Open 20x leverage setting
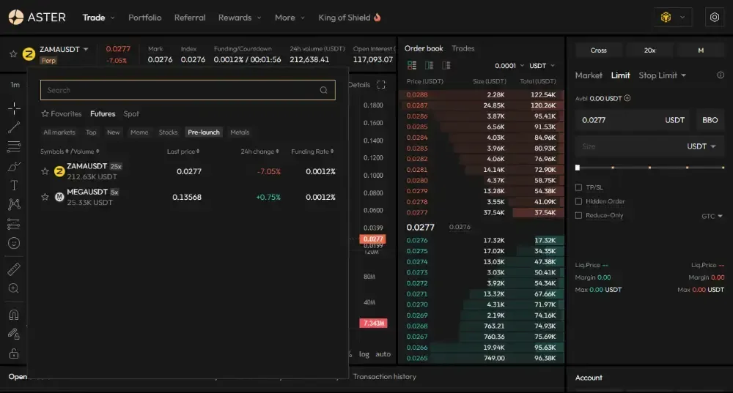 649,50
